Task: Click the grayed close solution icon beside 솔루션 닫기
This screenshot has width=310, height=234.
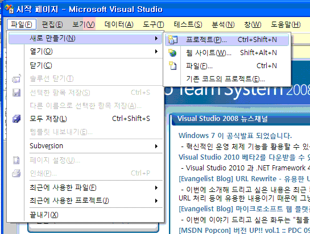Action: pos(16,79)
